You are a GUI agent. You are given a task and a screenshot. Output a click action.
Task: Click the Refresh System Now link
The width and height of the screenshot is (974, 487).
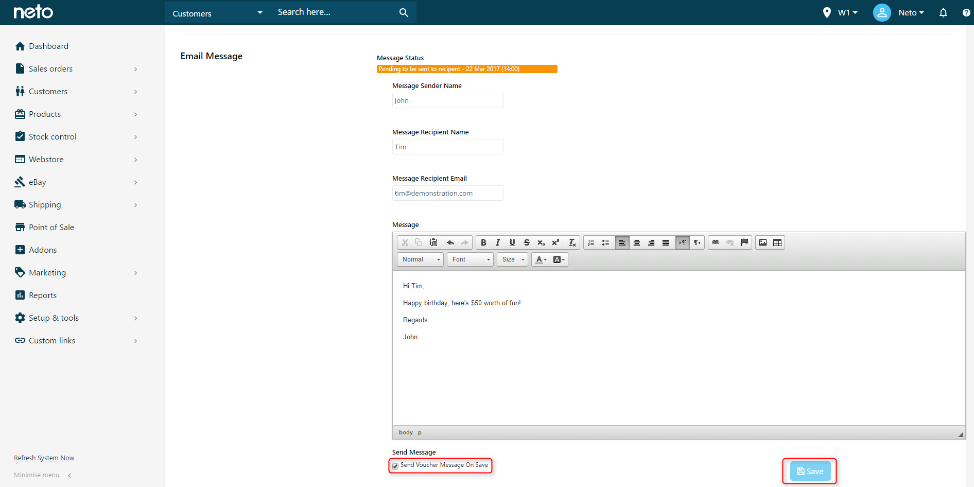point(44,457)
